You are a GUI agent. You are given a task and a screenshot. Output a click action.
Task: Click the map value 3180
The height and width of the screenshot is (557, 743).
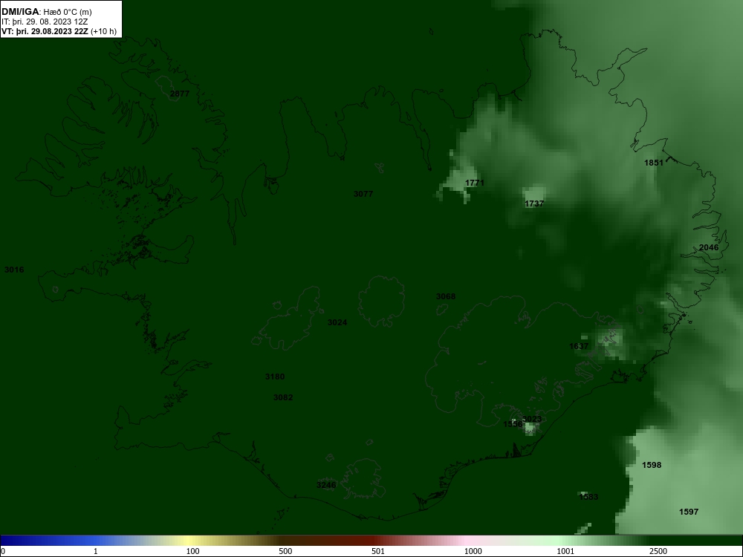click(x=275, y=377)
